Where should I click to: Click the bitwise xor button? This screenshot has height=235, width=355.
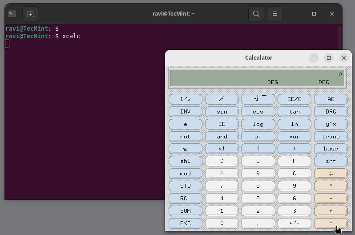(294, 137)
